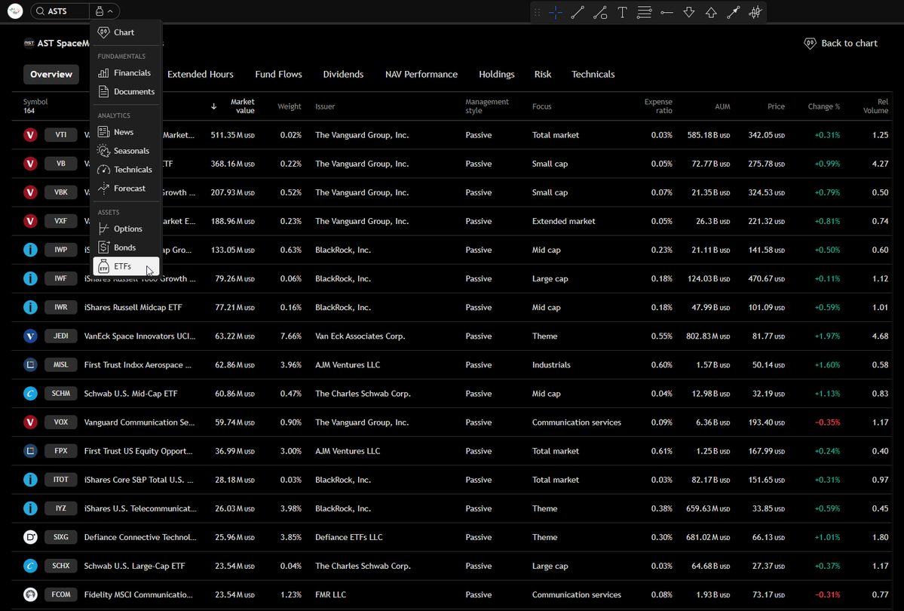This screenshot has height=611, width=904.
Task: Select the trend line drawing tool
Action: point(578,12)
